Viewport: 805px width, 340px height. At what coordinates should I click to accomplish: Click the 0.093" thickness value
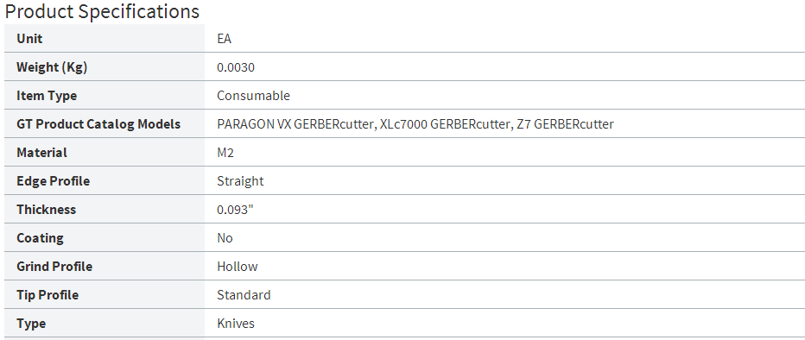(x=235, y=209)
